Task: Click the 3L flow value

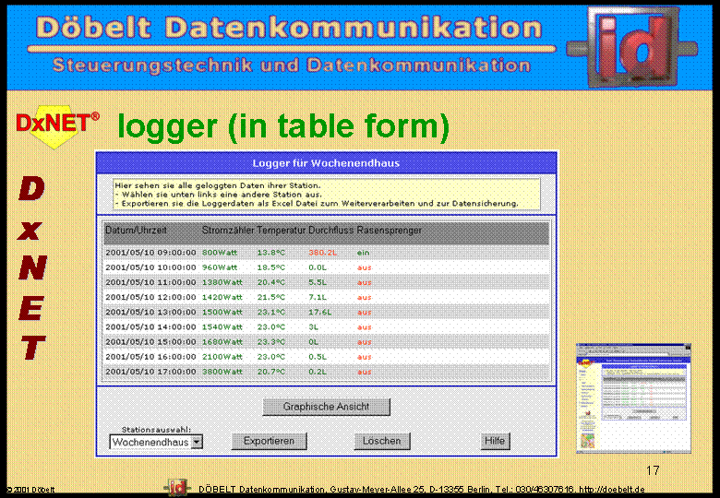Action: 313,327
